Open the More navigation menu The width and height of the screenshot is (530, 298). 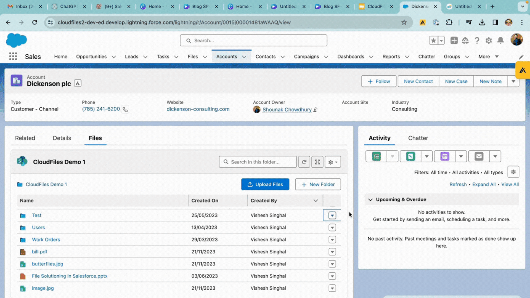pyautogui.click(x=489, y=57)
